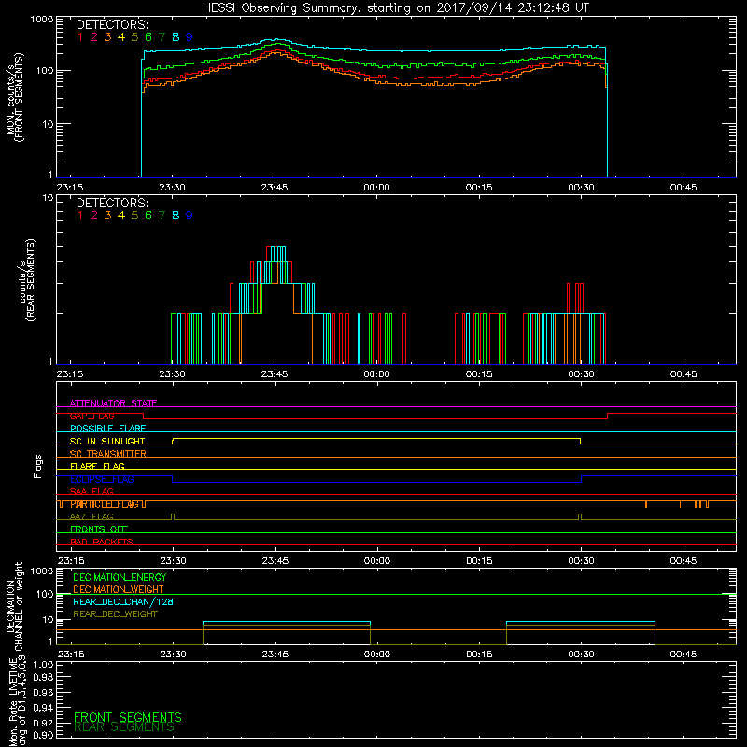Click "0.98" y-axis value on livetime plot
Image resolution: width=747 pixels, height=747 pixels.
pyautogui.click(x=43, y=678)
